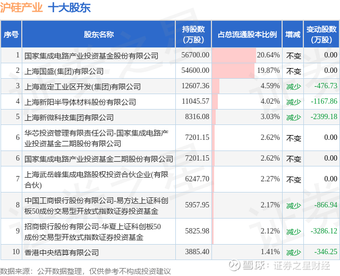The height and width of the screenshot is (276, 340).
Task: Click holdings value 12607.36
Action: [195, 86]
